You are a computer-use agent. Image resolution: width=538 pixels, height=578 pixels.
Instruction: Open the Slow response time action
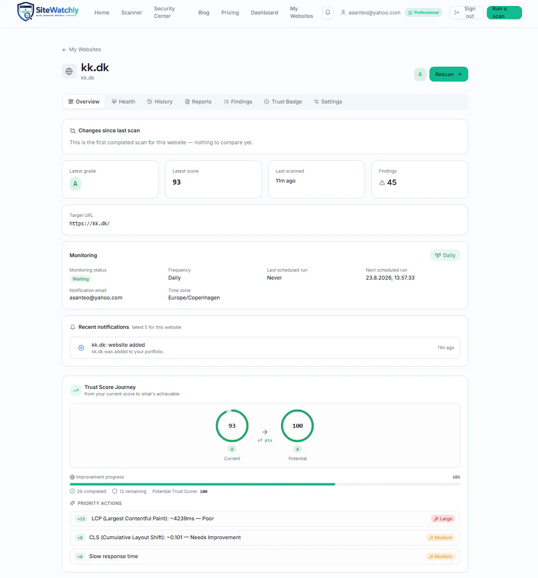[265, 557]
